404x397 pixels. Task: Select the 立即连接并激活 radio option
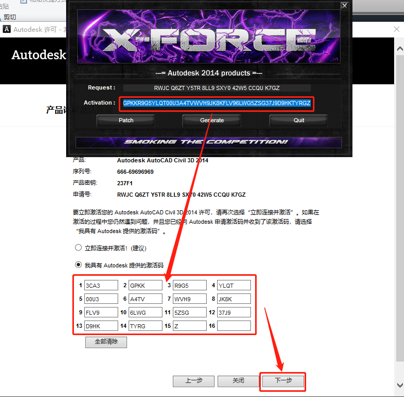click(x=78, y=248)
